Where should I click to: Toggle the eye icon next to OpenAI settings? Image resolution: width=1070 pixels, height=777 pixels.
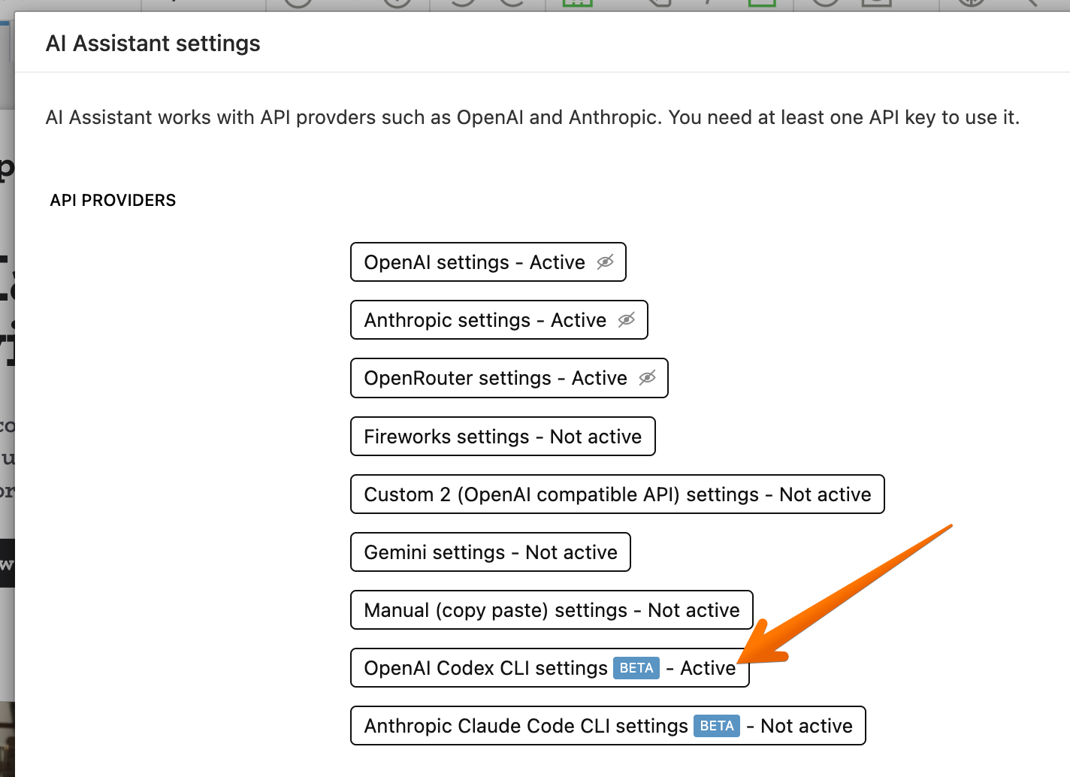click(605, 262)
